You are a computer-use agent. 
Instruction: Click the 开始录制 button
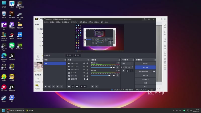[145, 75]
